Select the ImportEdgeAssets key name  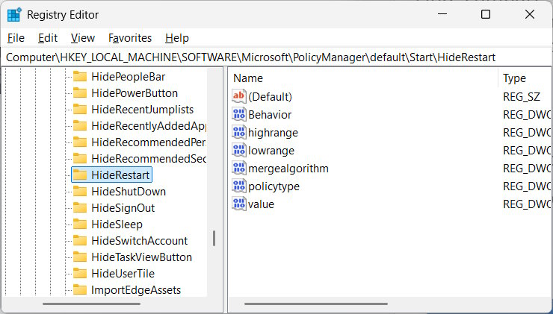coord(136,290)
